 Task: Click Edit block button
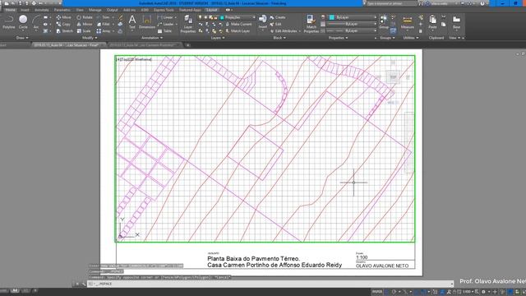pos(276,24)
